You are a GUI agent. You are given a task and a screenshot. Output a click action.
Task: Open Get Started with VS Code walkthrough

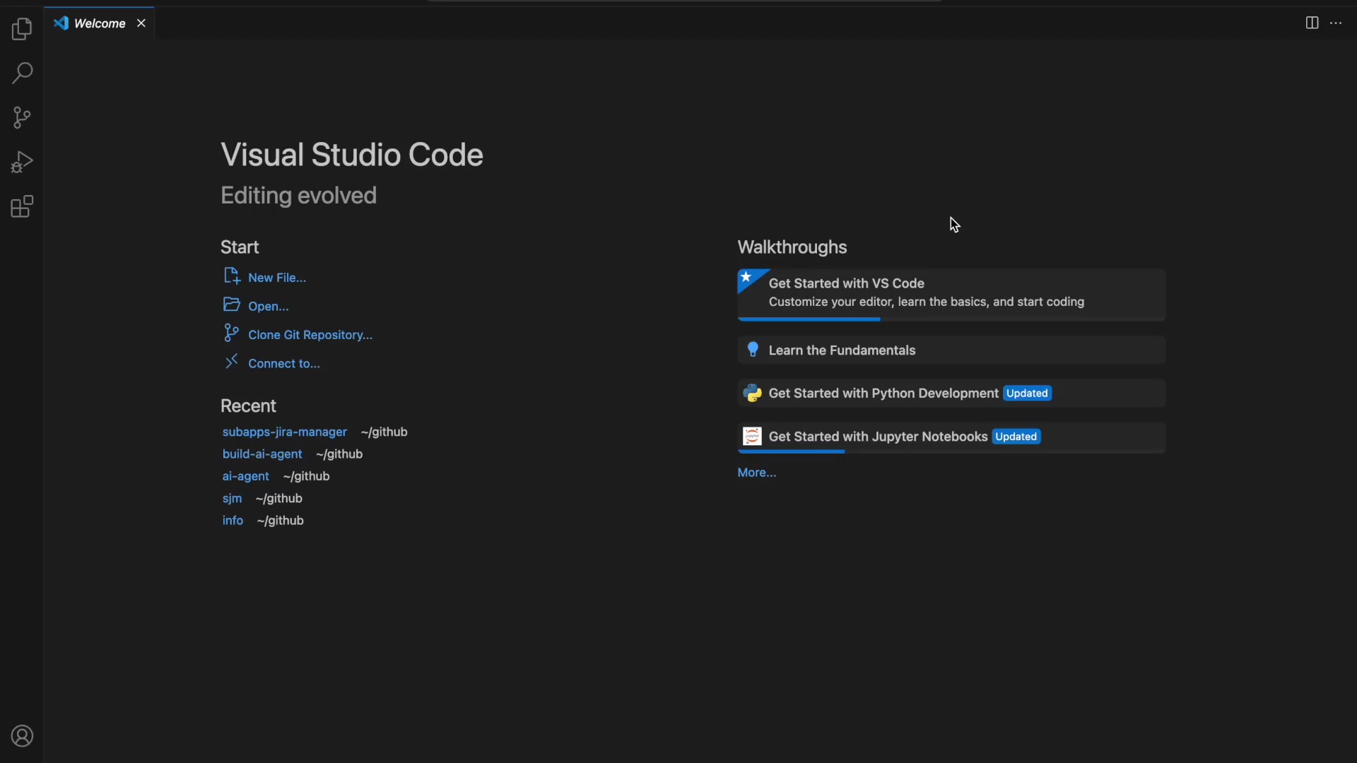(x=951, y=295)
